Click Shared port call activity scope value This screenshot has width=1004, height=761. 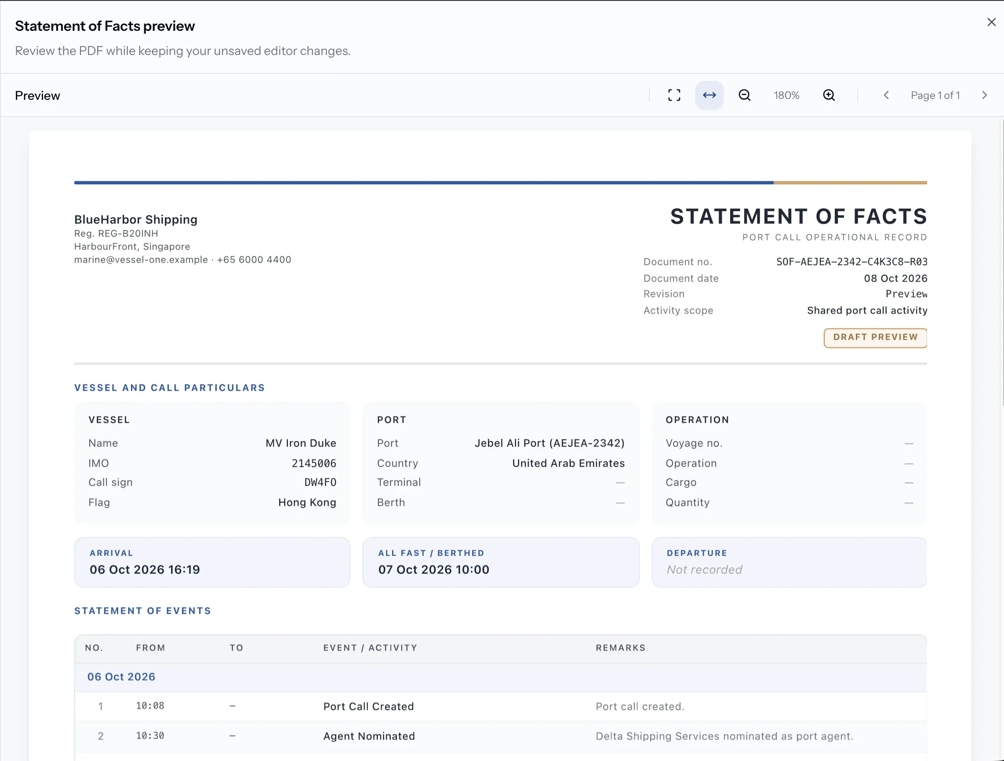pyautogui.click(x=867, y=310)
